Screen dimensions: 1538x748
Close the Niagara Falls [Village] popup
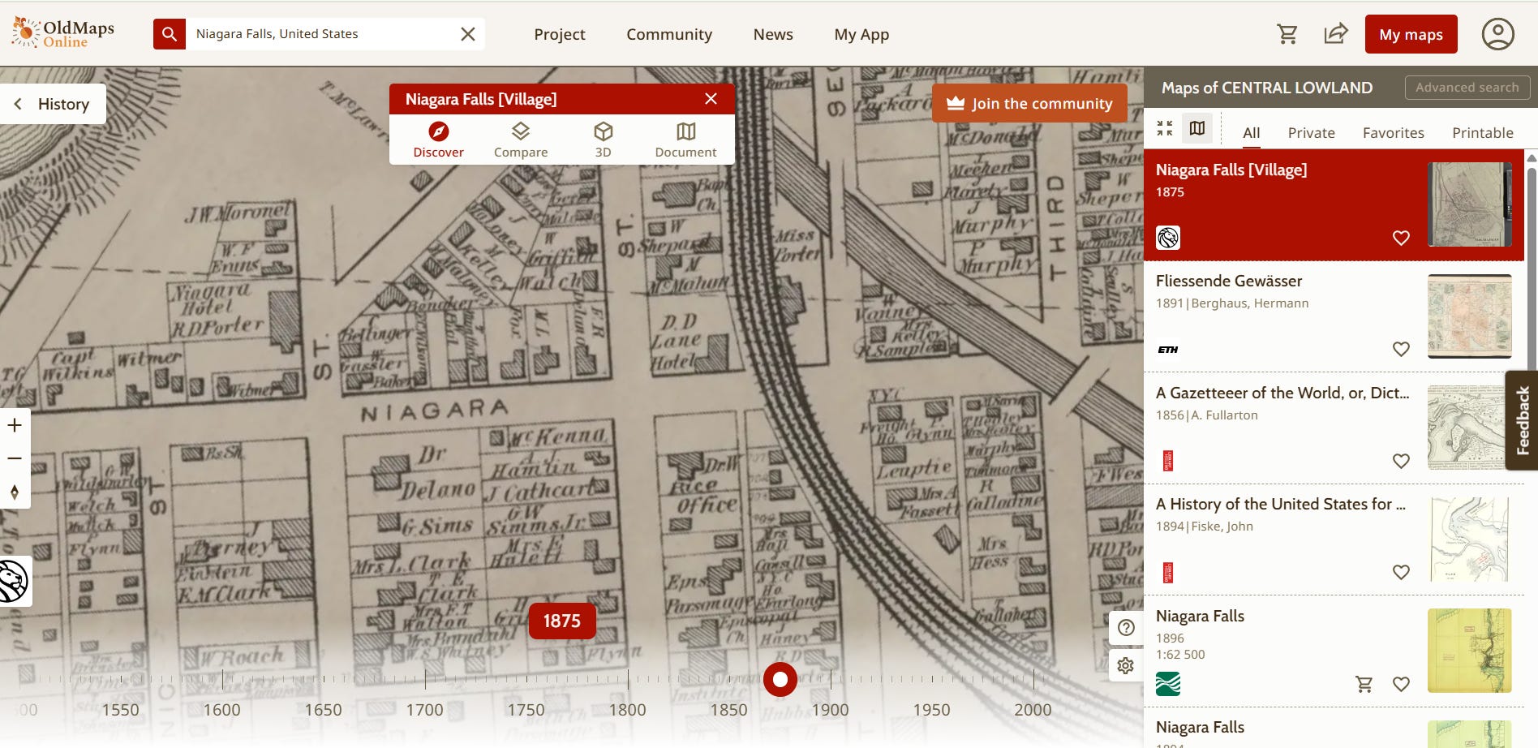711,99
